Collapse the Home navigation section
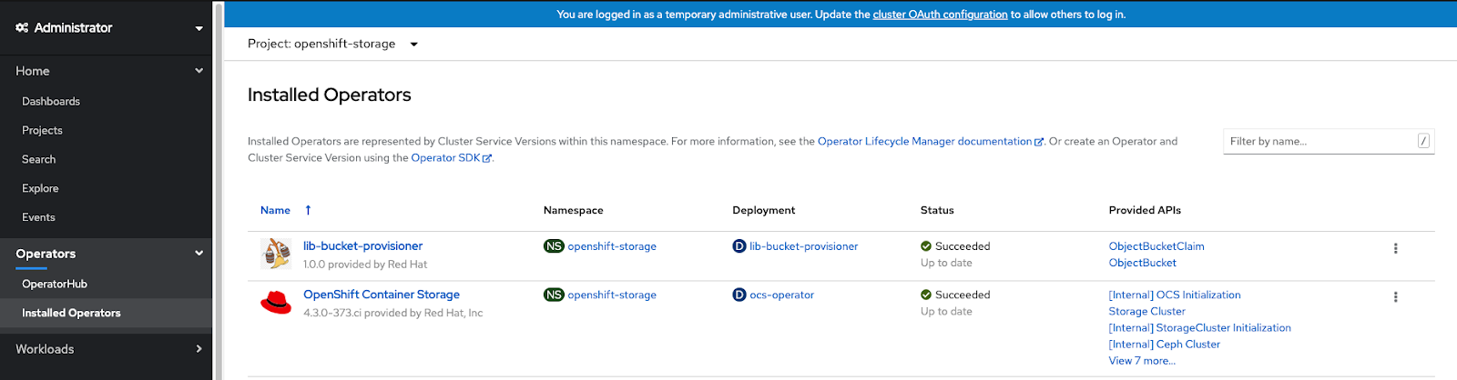The height and width of the screenshot is (380, 1457). 199,71
